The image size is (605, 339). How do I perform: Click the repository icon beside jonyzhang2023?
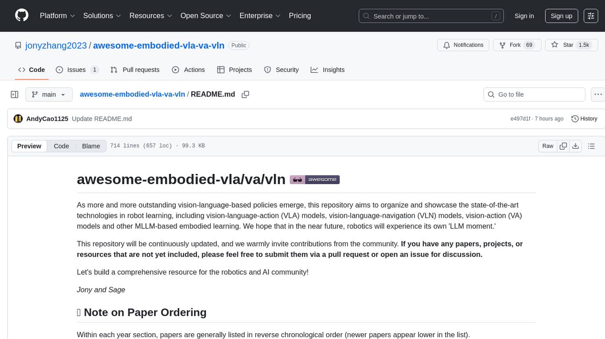(18, 45)
